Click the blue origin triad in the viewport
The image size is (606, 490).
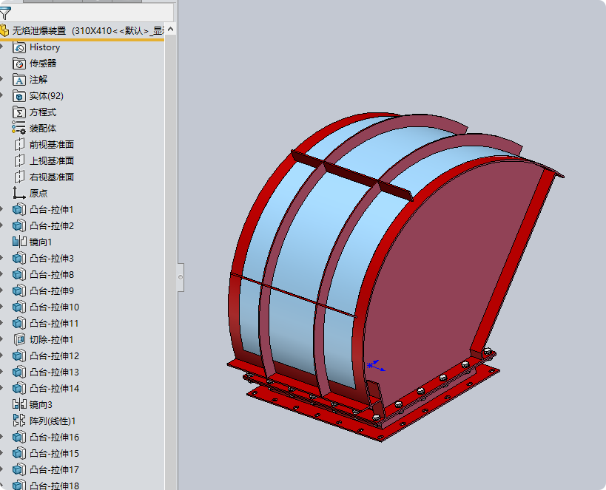(x=375, y=366)
